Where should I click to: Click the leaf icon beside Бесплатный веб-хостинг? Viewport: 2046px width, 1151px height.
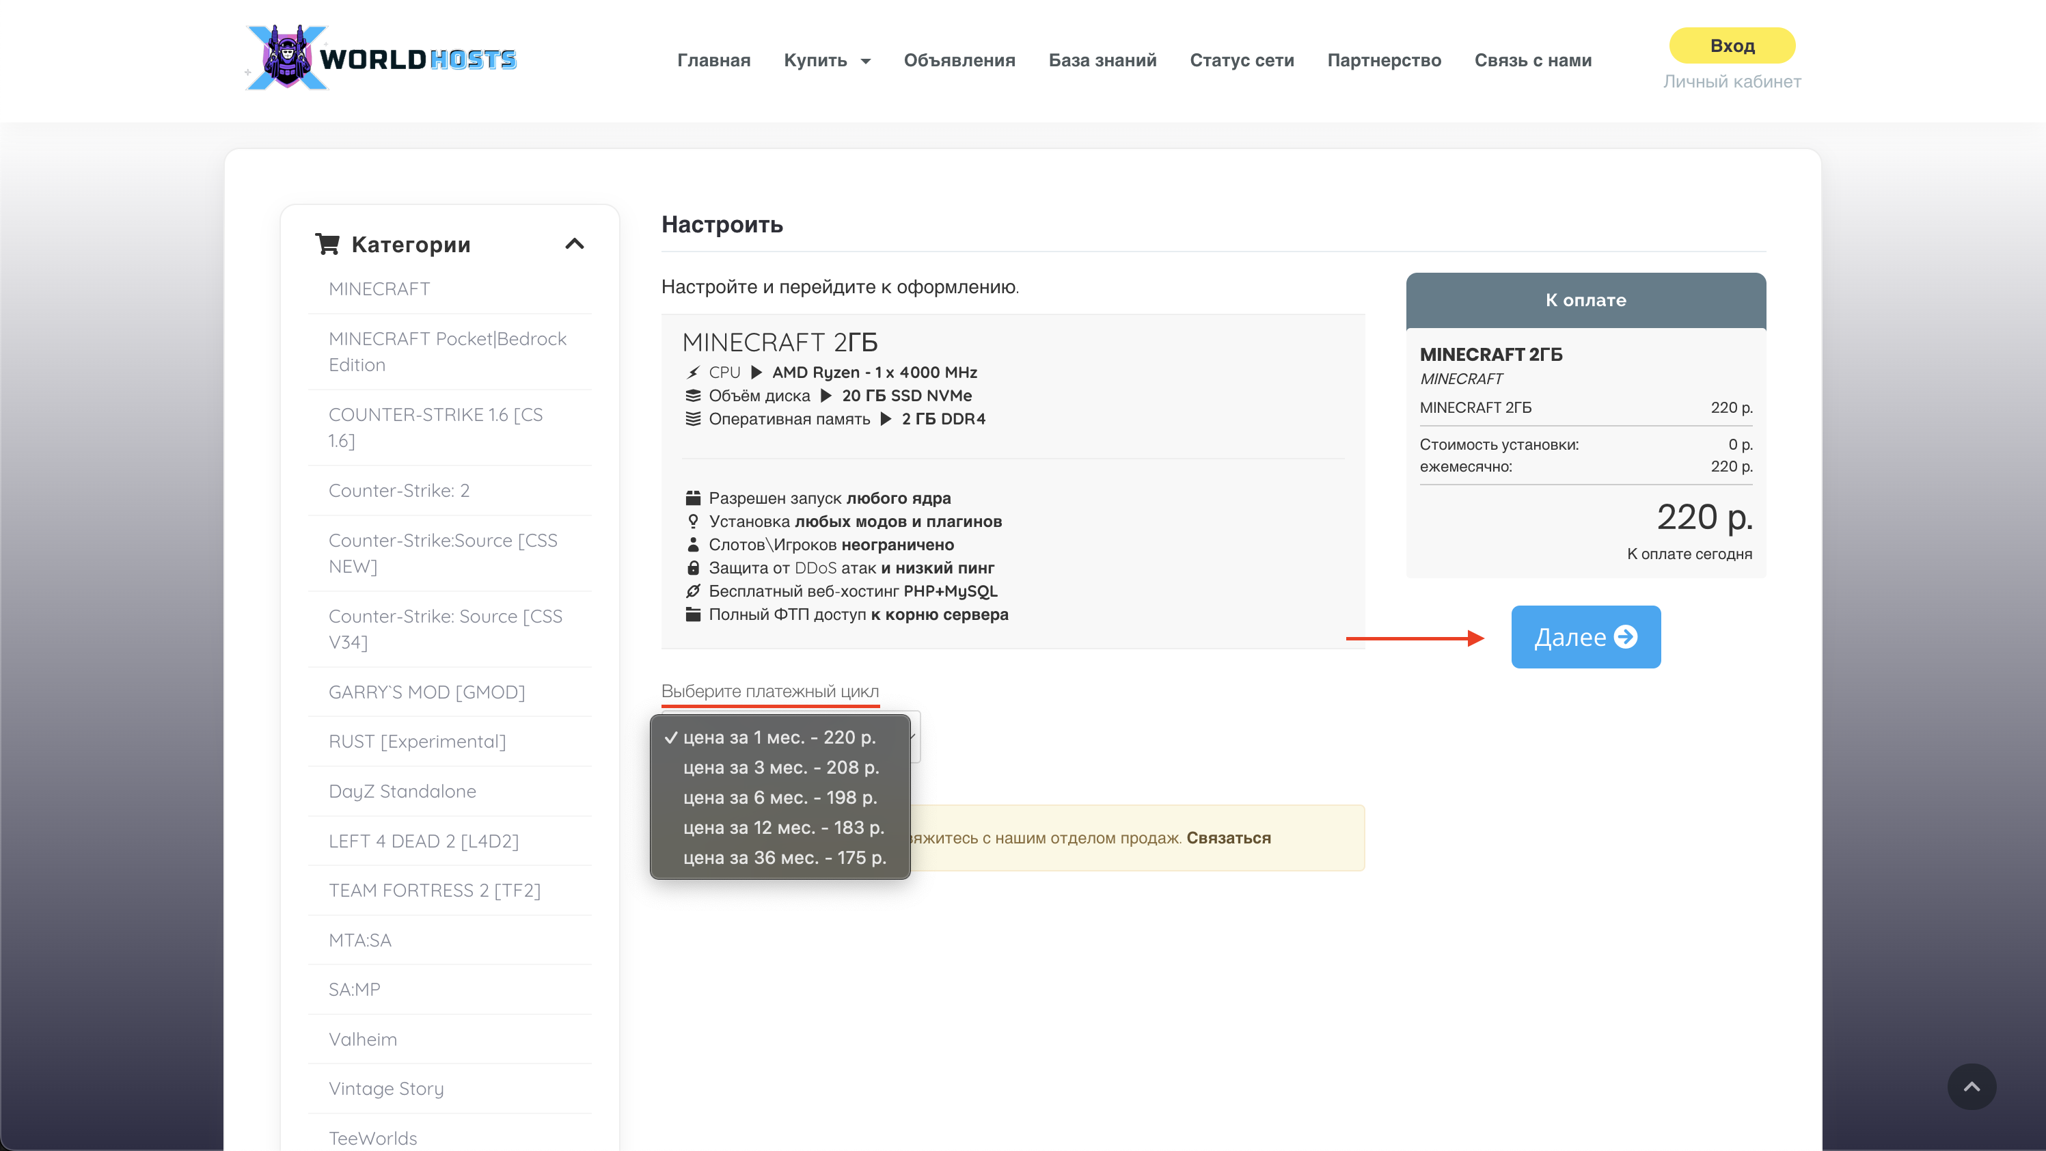tap(692, 591)
